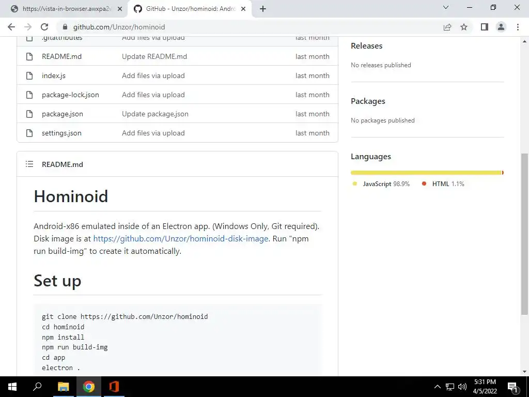Screen dimensions: 529x397
Task: Click HTML 1.1% language link
Action: pos(443,184)
